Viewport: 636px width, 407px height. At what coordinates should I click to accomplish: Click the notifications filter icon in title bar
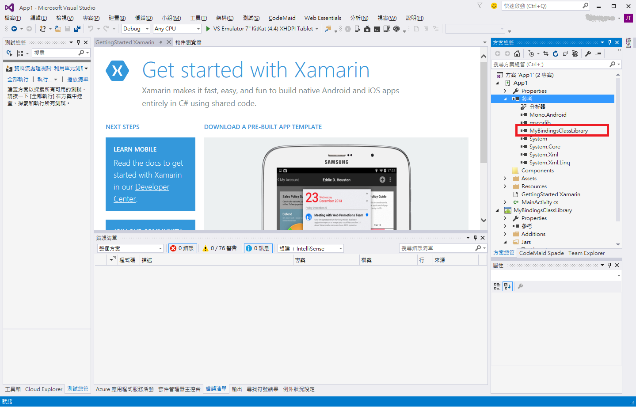pos(480,6)
